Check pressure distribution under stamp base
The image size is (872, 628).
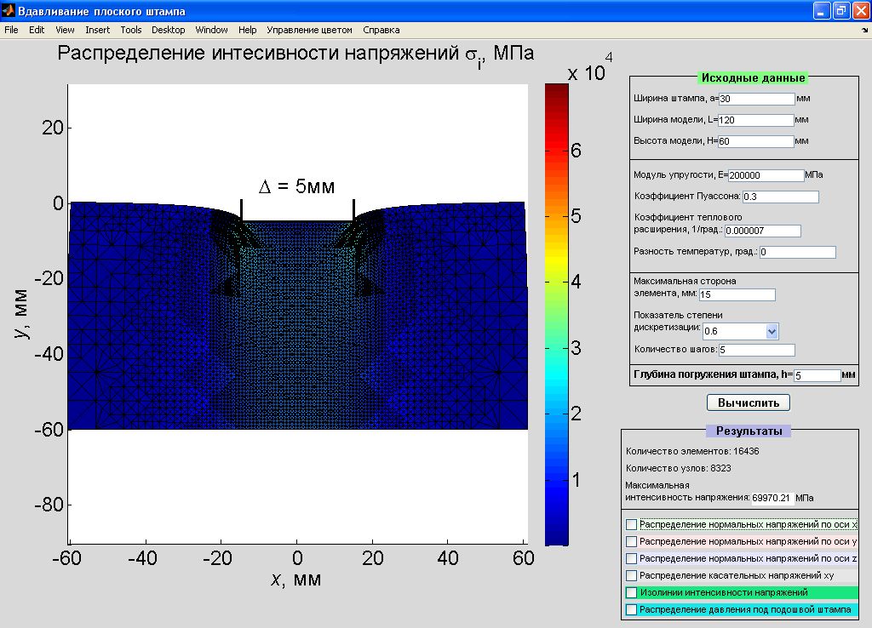click(631, 609)
